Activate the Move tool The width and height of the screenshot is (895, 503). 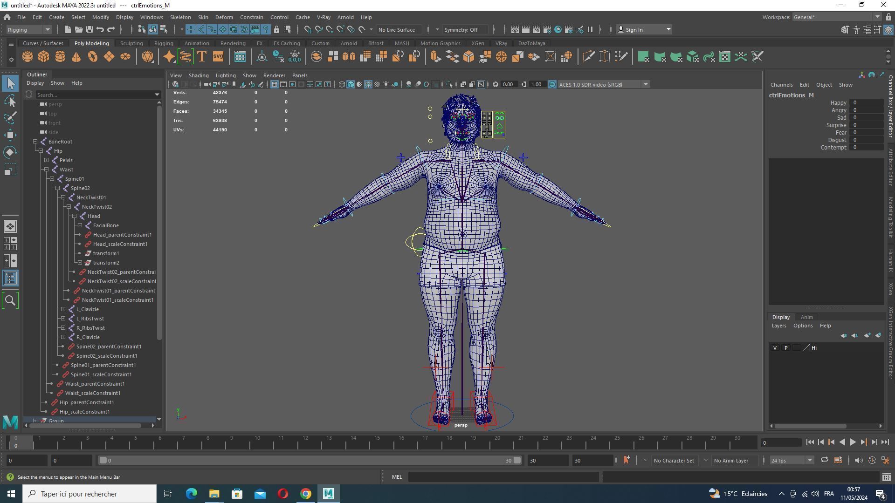pyautogui.click(x=10, y=135)
